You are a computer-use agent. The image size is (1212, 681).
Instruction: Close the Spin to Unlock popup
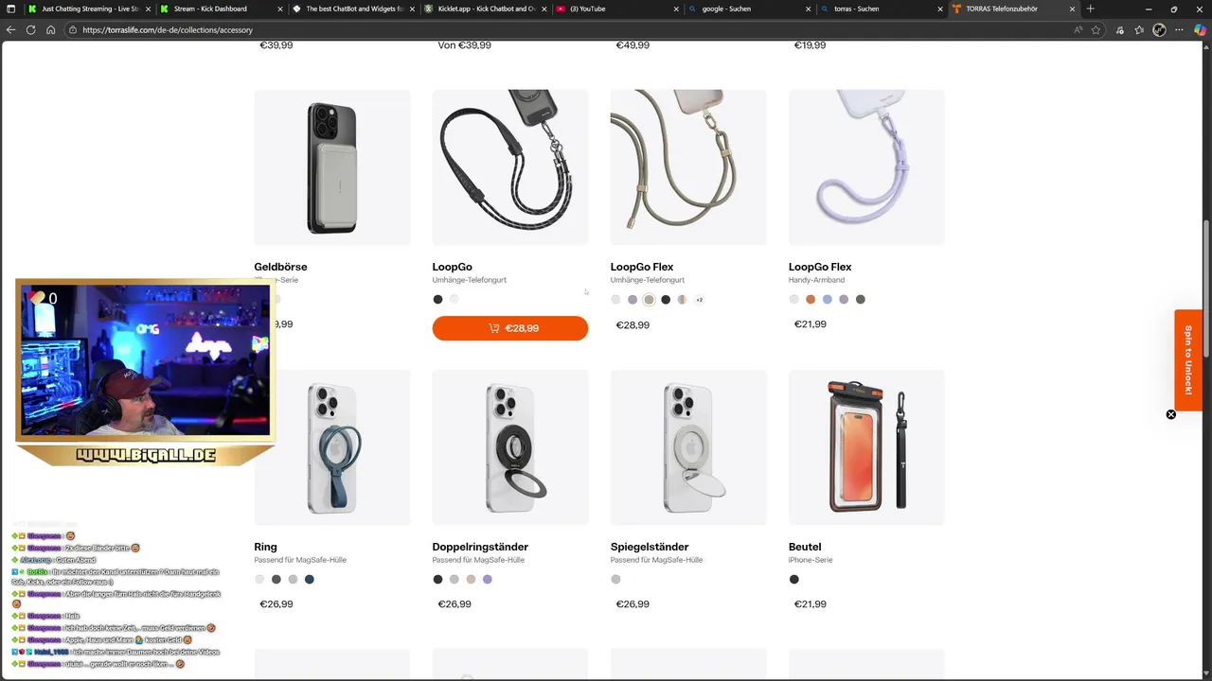coord(1170,414)
